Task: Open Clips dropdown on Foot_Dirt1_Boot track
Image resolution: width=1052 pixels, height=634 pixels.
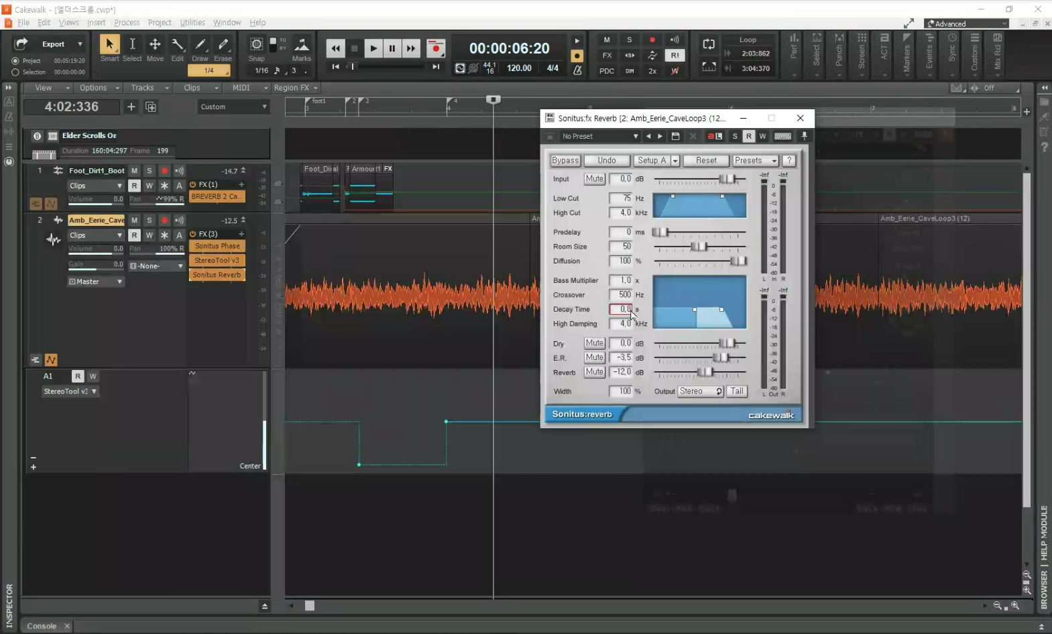Action: point(95,186)
